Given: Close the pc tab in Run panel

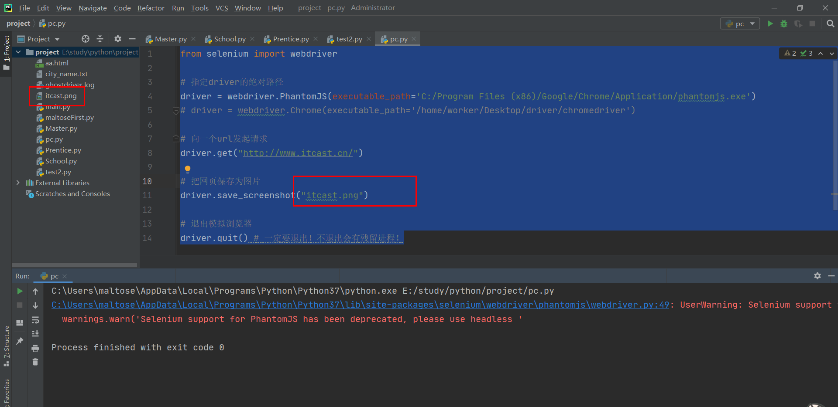Looking at the screenshot, I should click(x=65, y=276).
